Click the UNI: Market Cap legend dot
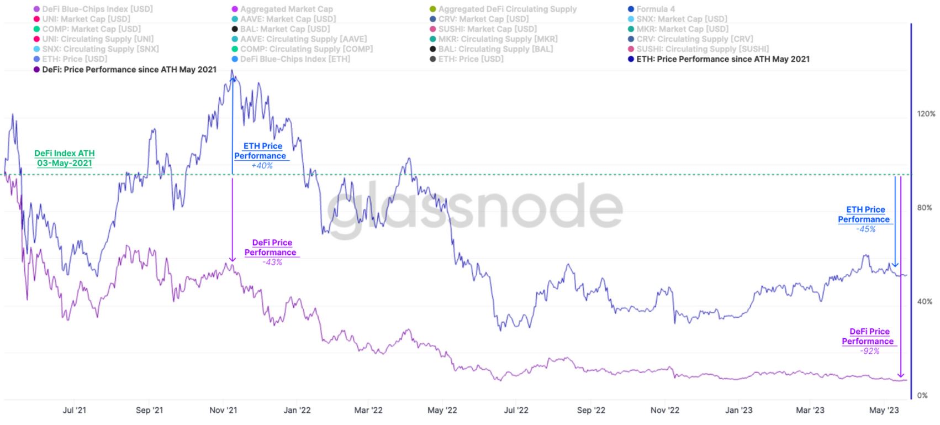Image resolution: width=940 pixels, height=425 pixels. (36, 19)
